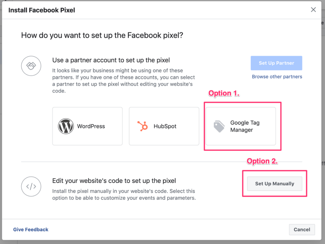Click the 'How do you want to set up' heading
The width and height of the screenshot is (325, 244).
tap(102, 35)
